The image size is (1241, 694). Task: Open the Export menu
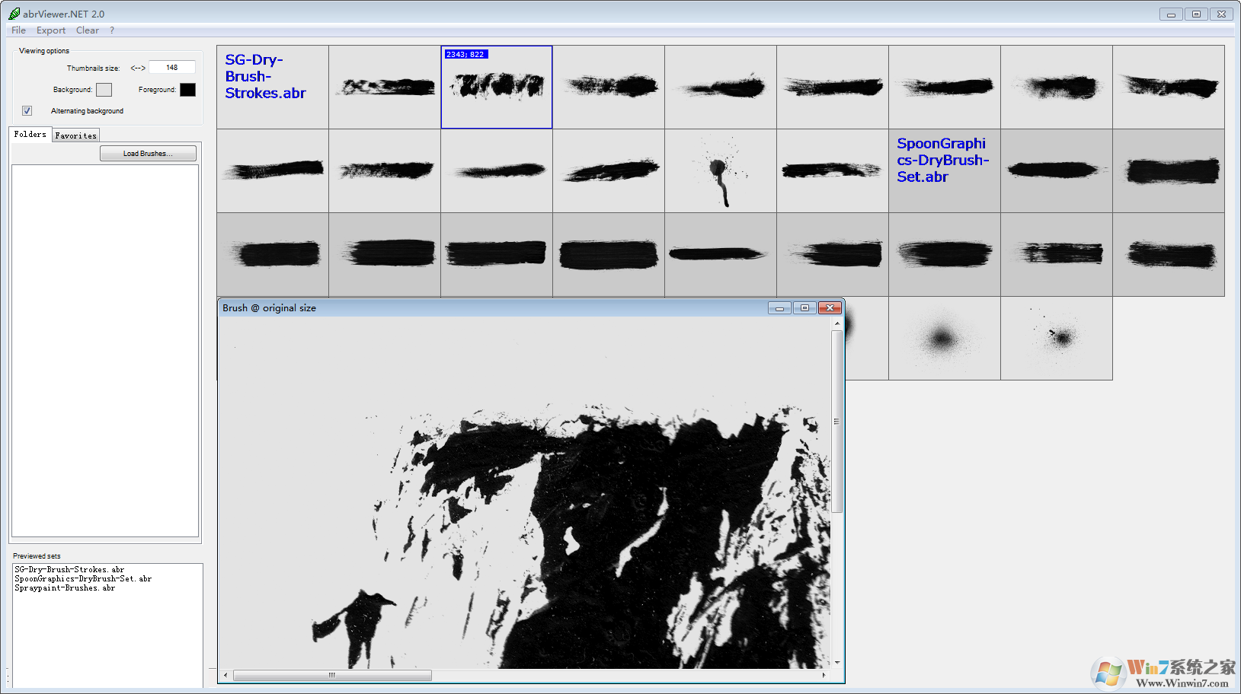51,30
